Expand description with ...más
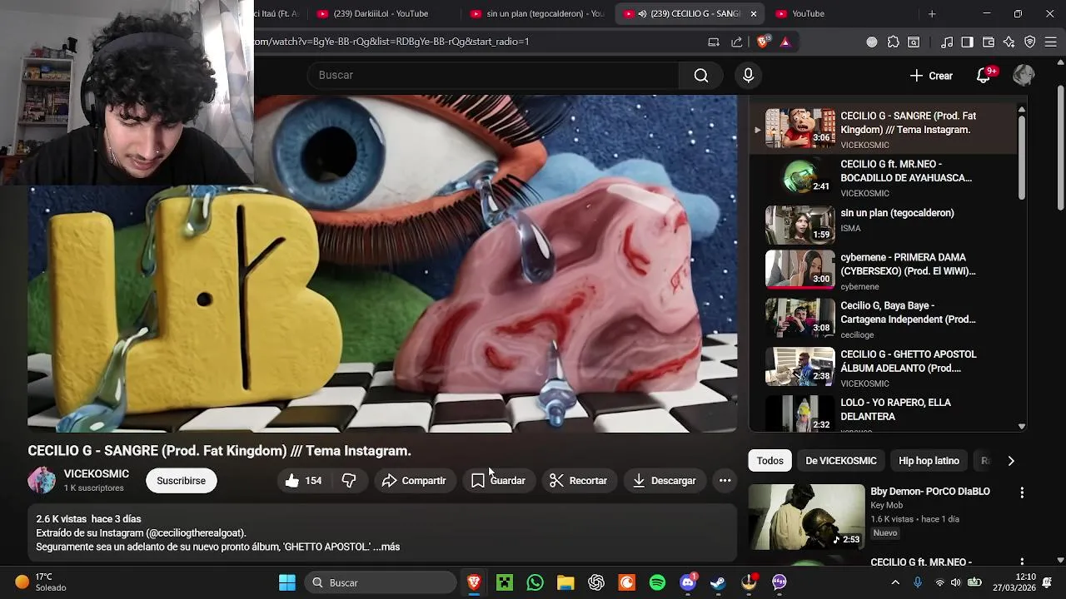The image size is (1066, 599). pyautogui.click(x=386, y=547)
